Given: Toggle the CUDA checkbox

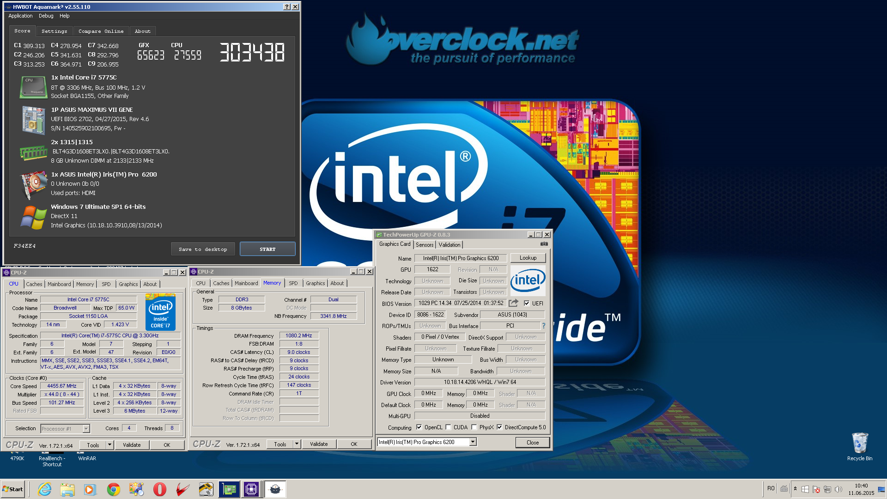Looking at the screenshot, I should [448, 427].
